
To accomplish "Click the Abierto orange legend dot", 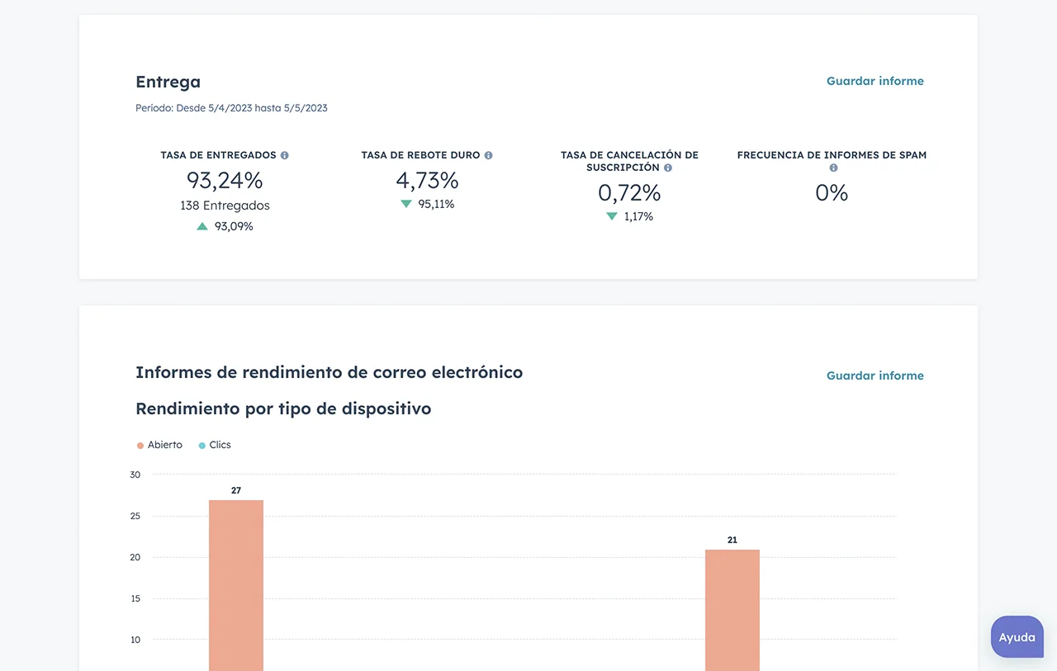I will pos(140,446).
